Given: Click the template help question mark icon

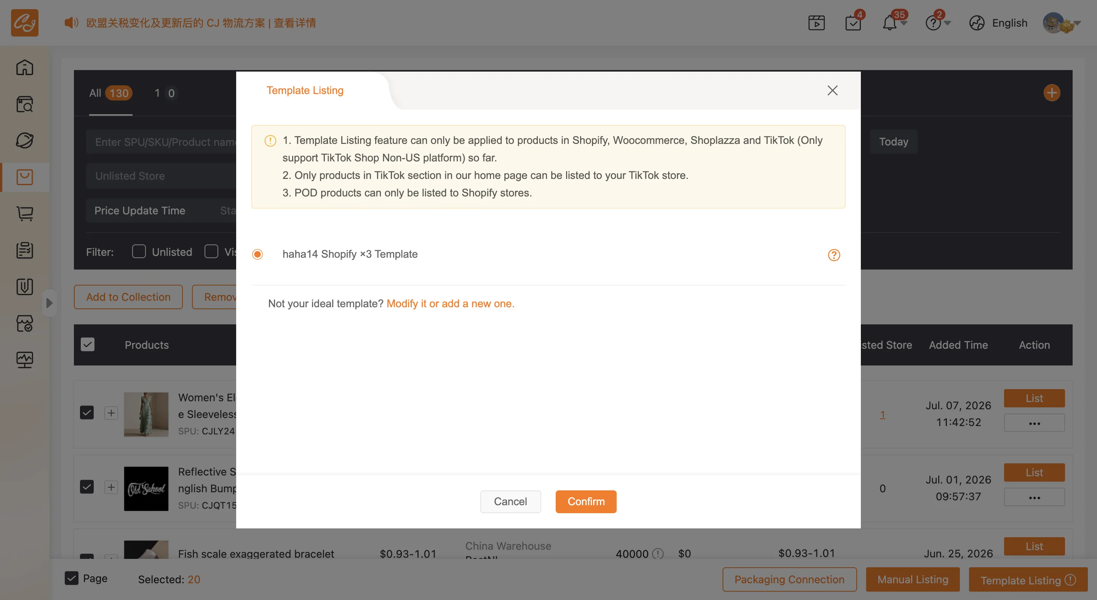Looking at the screenshot, I should [833, 255].
